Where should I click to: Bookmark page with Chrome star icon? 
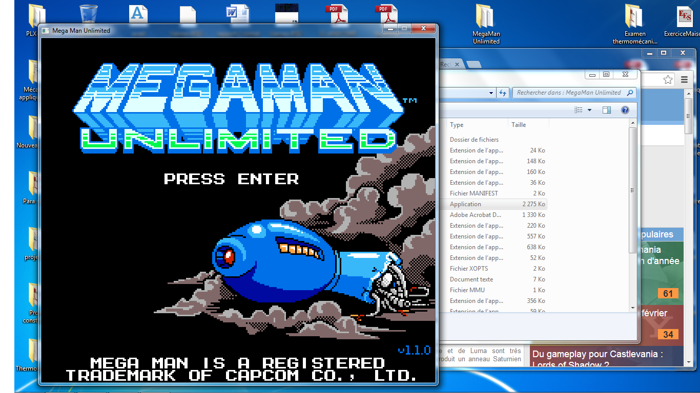click(668, 79)
